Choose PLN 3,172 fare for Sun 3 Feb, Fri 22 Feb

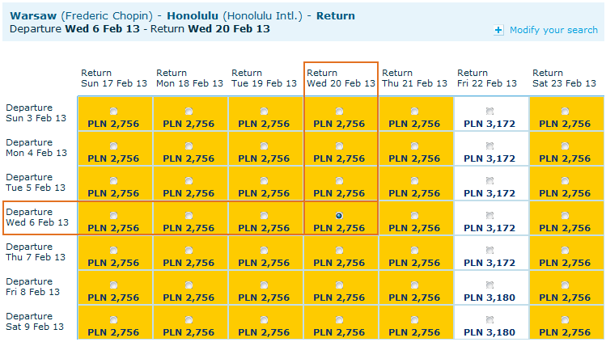pyautogui.click(x=489, y=111)
